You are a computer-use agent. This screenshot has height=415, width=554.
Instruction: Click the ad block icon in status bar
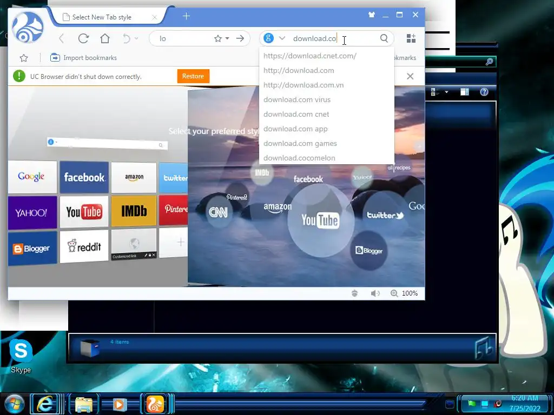pos(355,293)
